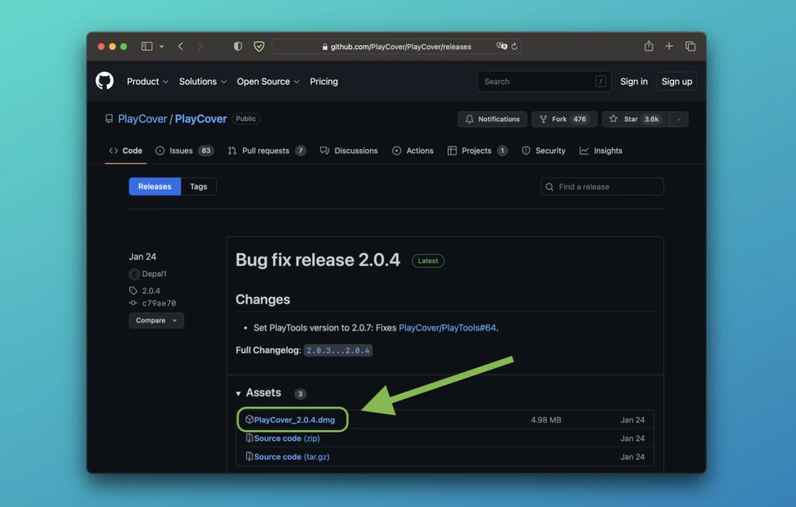Collapse the Assets section triangle

pos(238,393)
